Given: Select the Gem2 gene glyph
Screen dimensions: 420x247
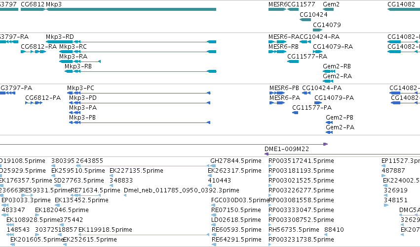Looking at the screenshot, I should click(x=328, y=9).
